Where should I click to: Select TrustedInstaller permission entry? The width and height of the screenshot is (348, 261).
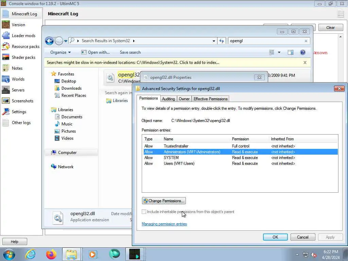pyautogui.click(x=240, y=146)
